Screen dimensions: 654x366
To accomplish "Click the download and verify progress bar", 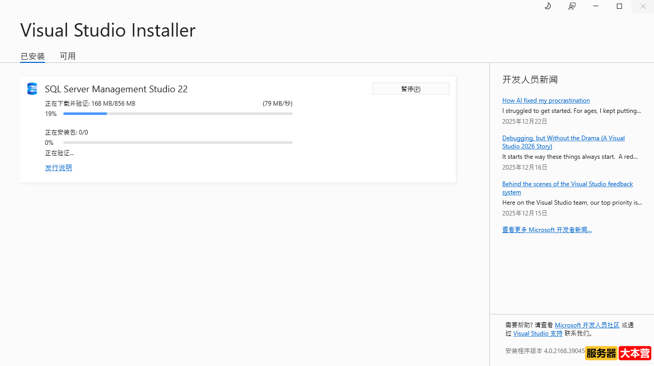I will [x=178, y=113].
